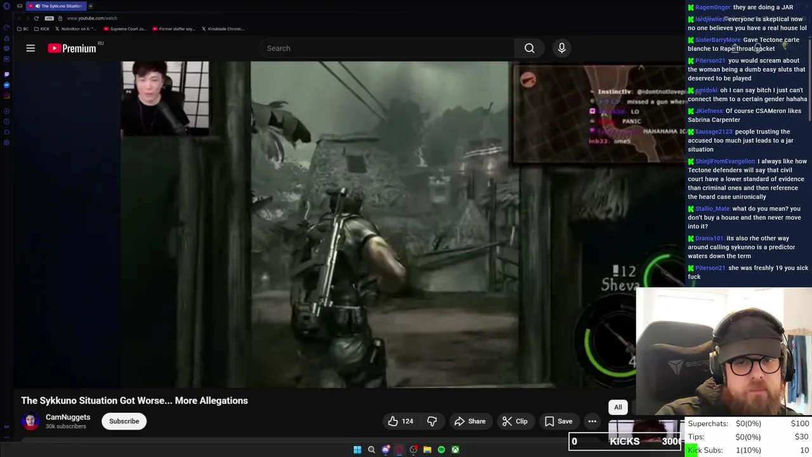Switch to Opera GX on taskbar
Screen dimensions: 812x457
[x=399, y=449]
